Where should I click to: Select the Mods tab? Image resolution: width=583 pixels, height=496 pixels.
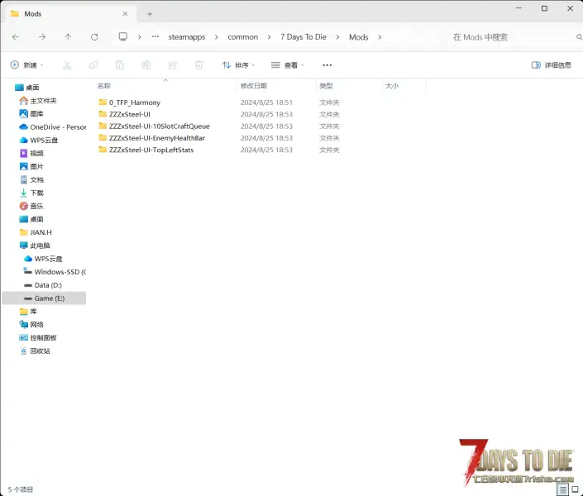tap(70, 14)
